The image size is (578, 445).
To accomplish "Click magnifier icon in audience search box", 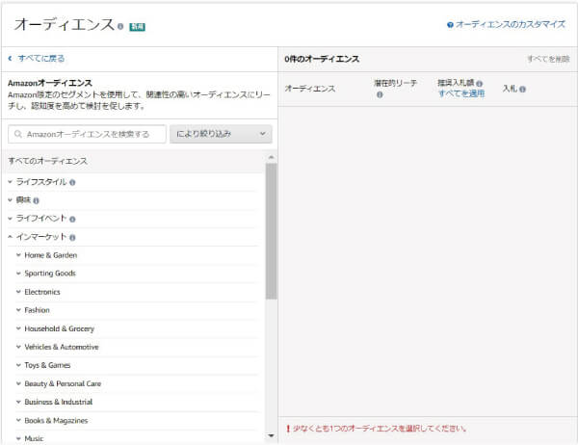I will coord(17,134).
